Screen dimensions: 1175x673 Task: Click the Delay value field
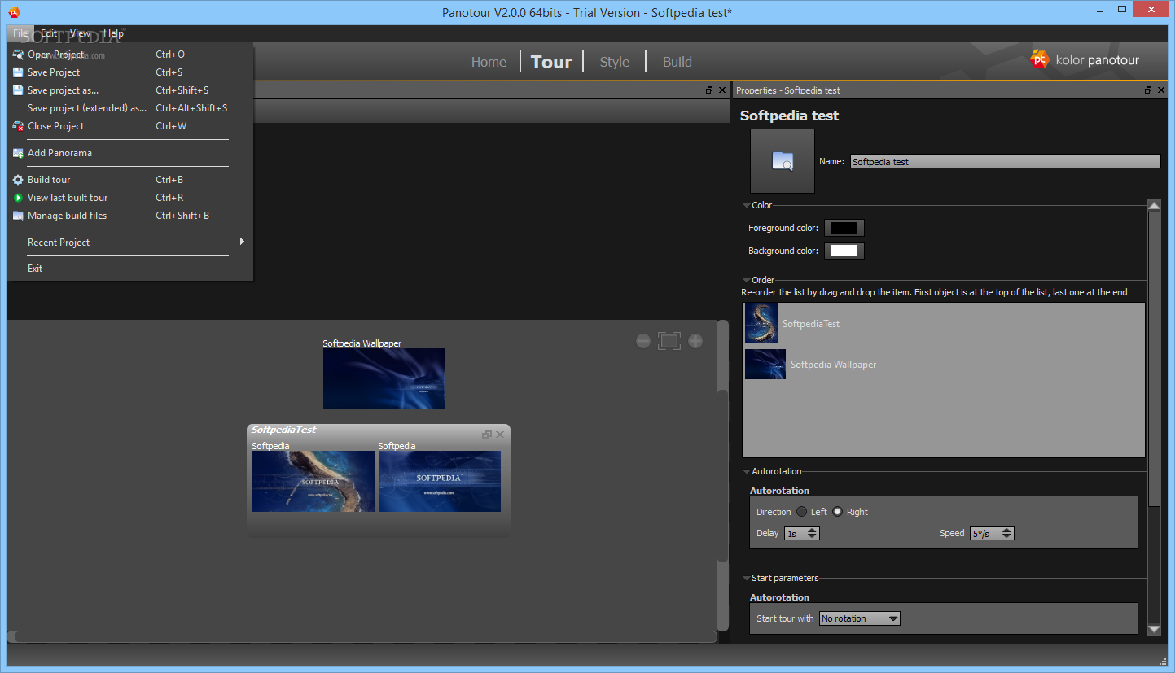[795, 534]
